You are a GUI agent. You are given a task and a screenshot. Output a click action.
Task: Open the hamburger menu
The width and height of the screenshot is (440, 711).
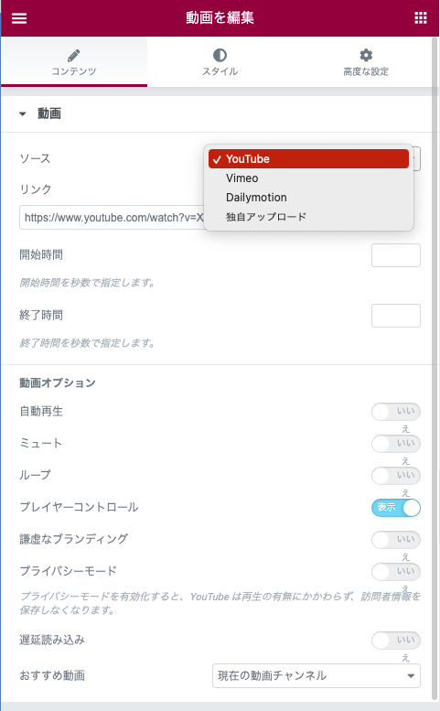coord(19,18)
